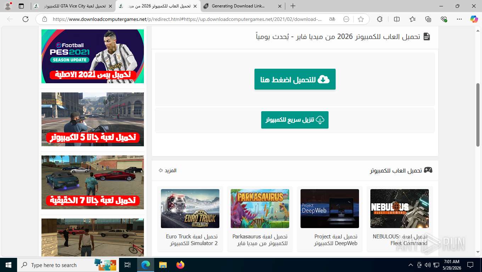Open Collections icon
The height and width of the screenshot is (272, 482).
428,19
